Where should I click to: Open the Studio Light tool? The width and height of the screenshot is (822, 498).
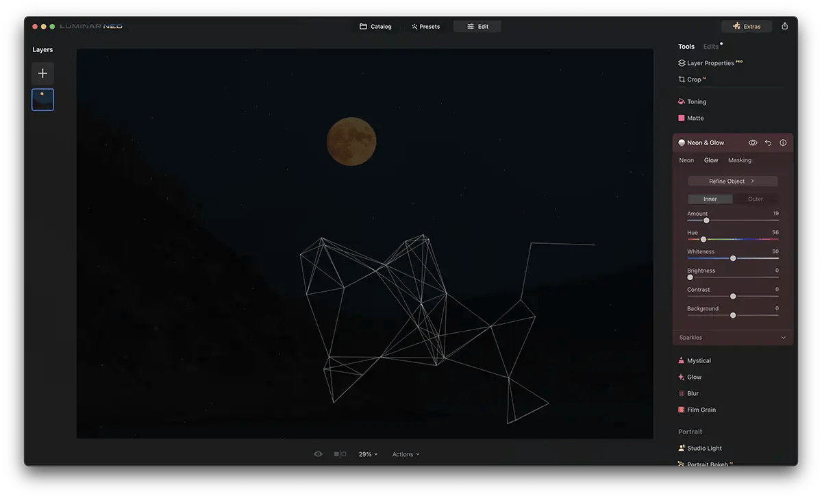tap(700, 448)
